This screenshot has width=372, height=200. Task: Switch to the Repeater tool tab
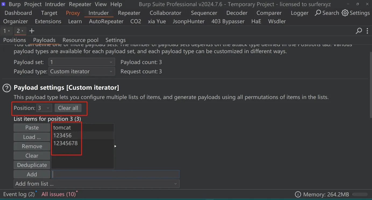point(129,13)
